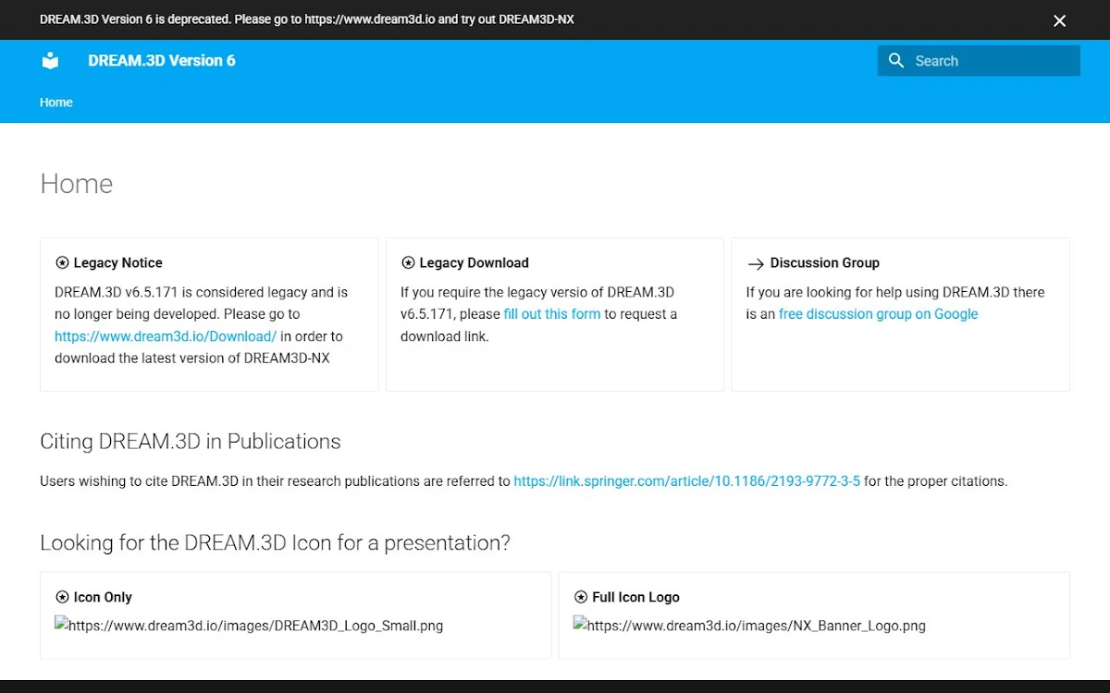The height and width of the screenshot is (693, 1110).
Task: Click the Full Icon Logo card title
Action: [x=635, y=598]
